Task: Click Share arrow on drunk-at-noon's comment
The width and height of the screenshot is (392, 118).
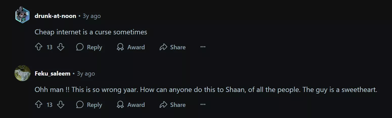Action: click(164, 47)
